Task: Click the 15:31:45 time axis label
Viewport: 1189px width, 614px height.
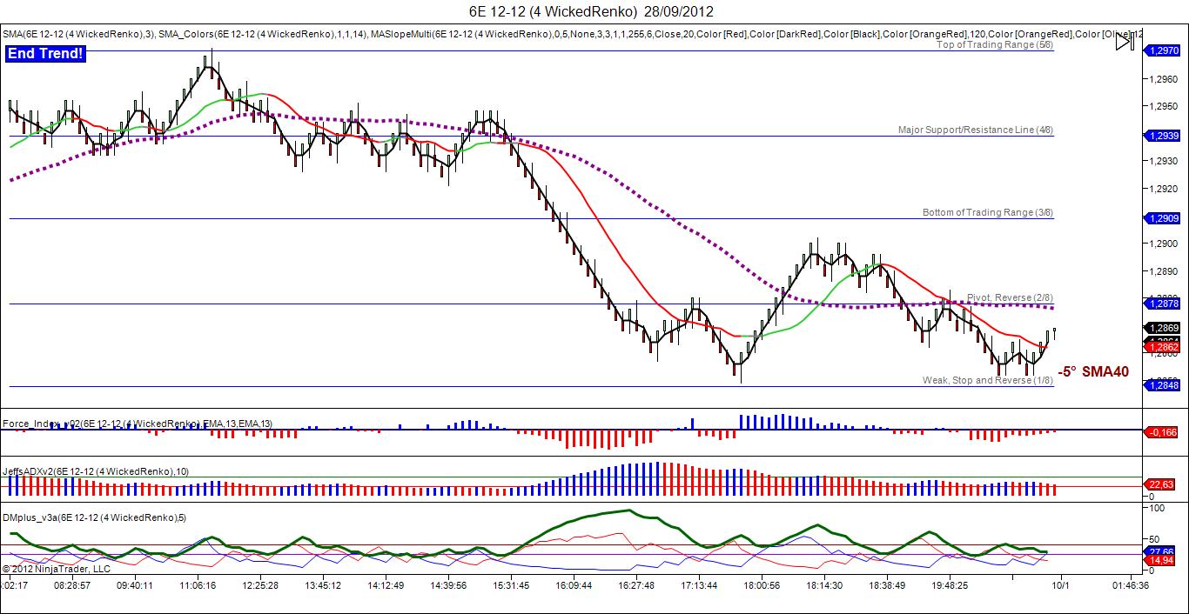Action: tap(511, 585)
